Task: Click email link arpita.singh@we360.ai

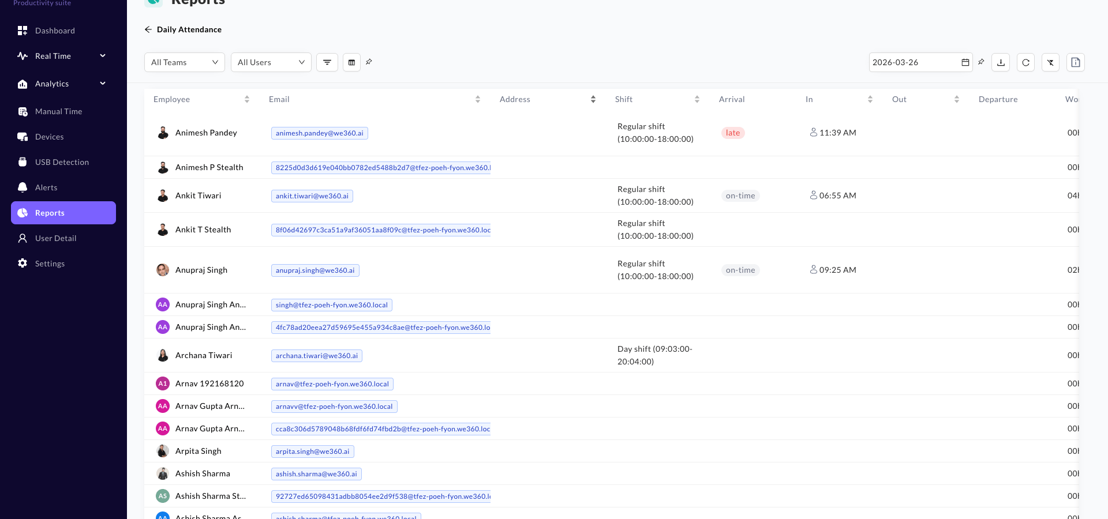Action: [313, 452]
